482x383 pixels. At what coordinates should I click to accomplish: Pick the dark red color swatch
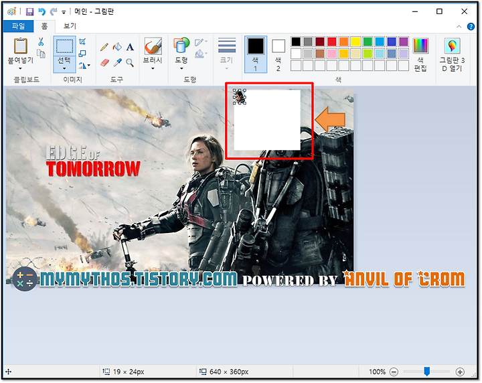tap(320, 42)
